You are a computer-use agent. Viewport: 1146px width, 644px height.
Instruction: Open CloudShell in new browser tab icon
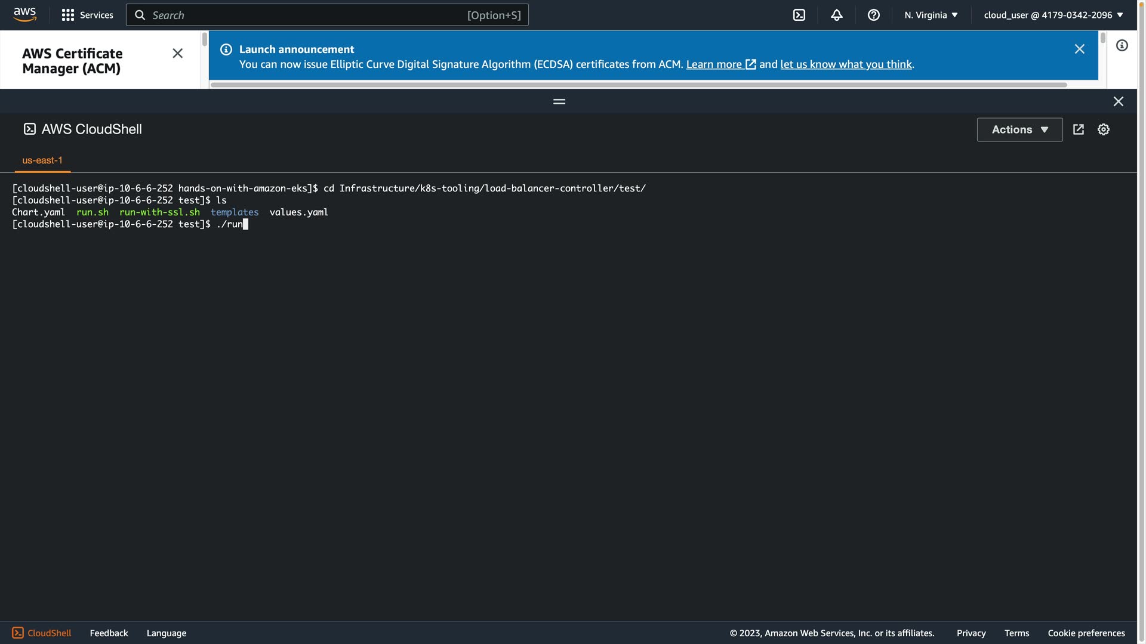pyautogui.click(x=1078, y=129)
